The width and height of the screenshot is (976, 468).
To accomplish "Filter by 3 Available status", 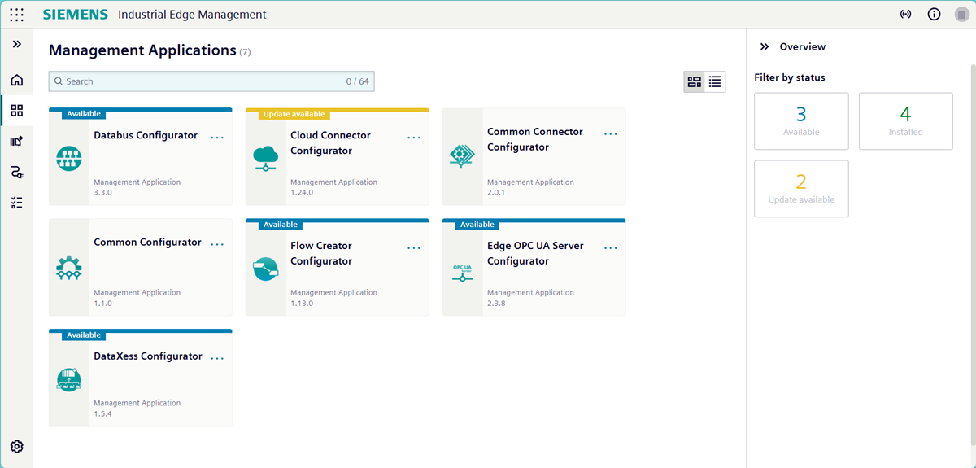I will (801, 121).
